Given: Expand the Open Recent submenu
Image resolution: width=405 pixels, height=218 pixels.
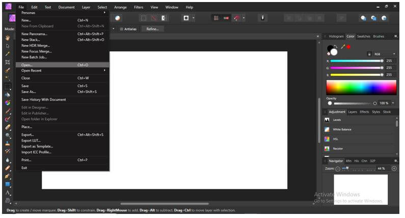Looking at the screenshot, I should pyautogui.click(x=62, y=70).
